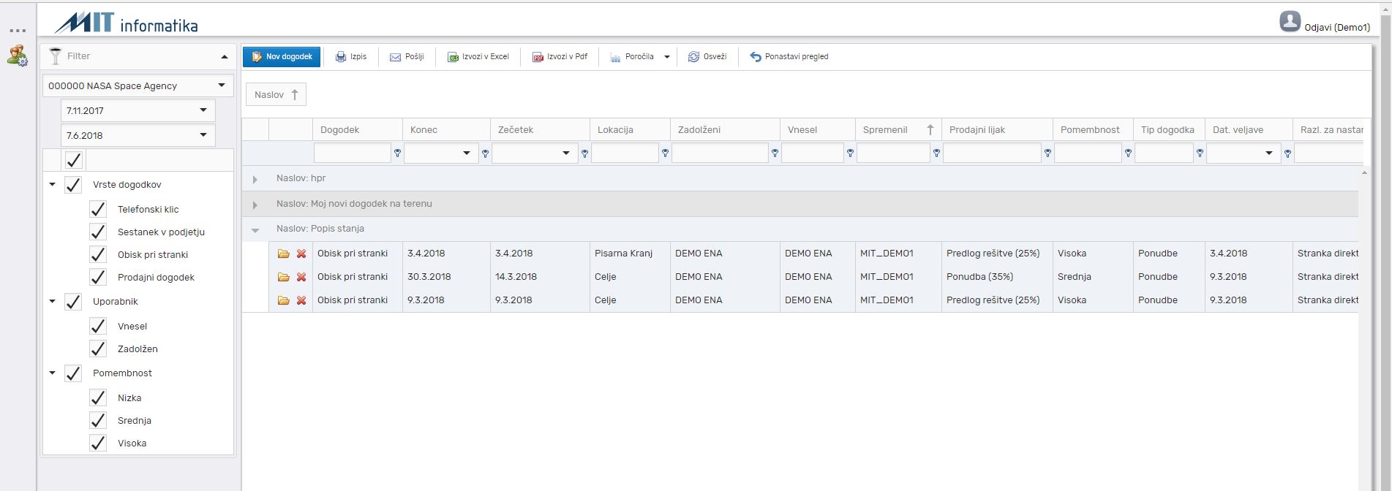Sort by the Konec column header
This screenshot has width=1392, height=491.
point(446,129)
